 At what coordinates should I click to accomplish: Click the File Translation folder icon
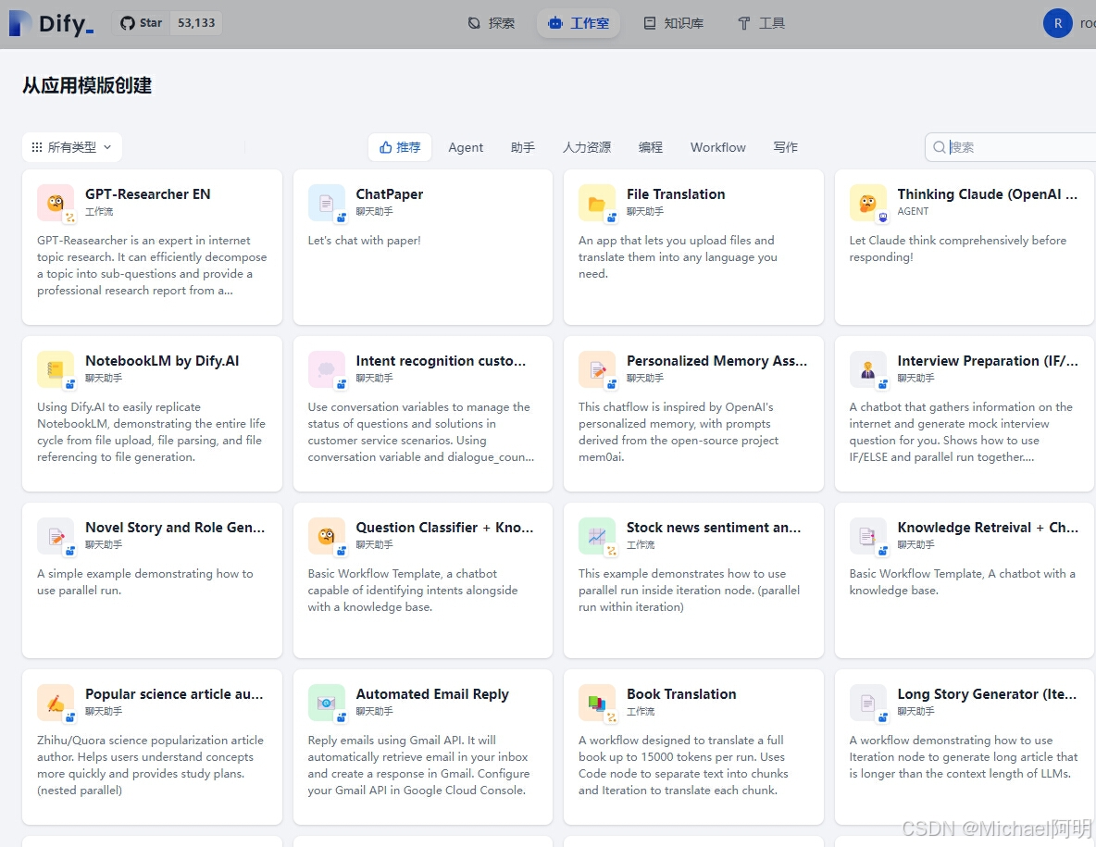(597, 203)
